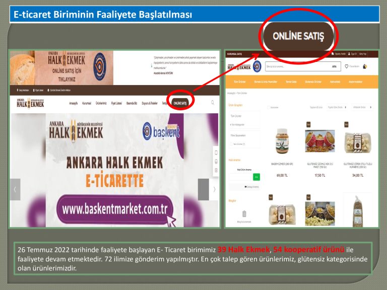Click the KURUMSAL SATIŞ link
Screen dimensions: 387x290
point(234,54)
